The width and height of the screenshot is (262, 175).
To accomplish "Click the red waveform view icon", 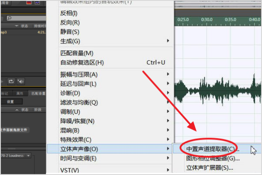I will click(x=29, y=3).
